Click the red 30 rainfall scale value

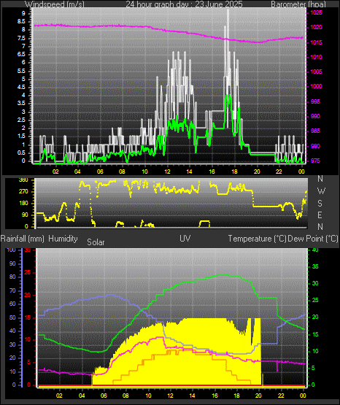tap(28, 250)
